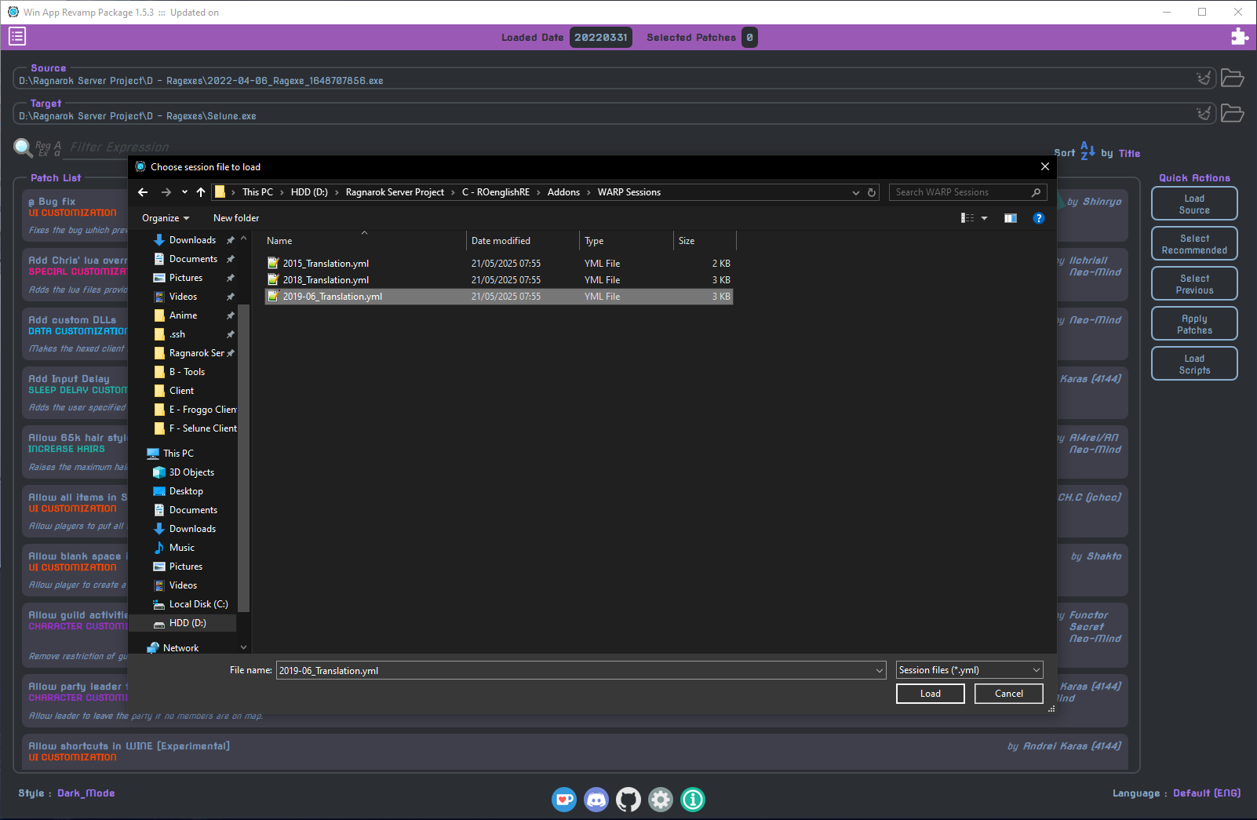Sort files by the Type column
This screenshot has width=1257, height=820.
coord(626,241)
